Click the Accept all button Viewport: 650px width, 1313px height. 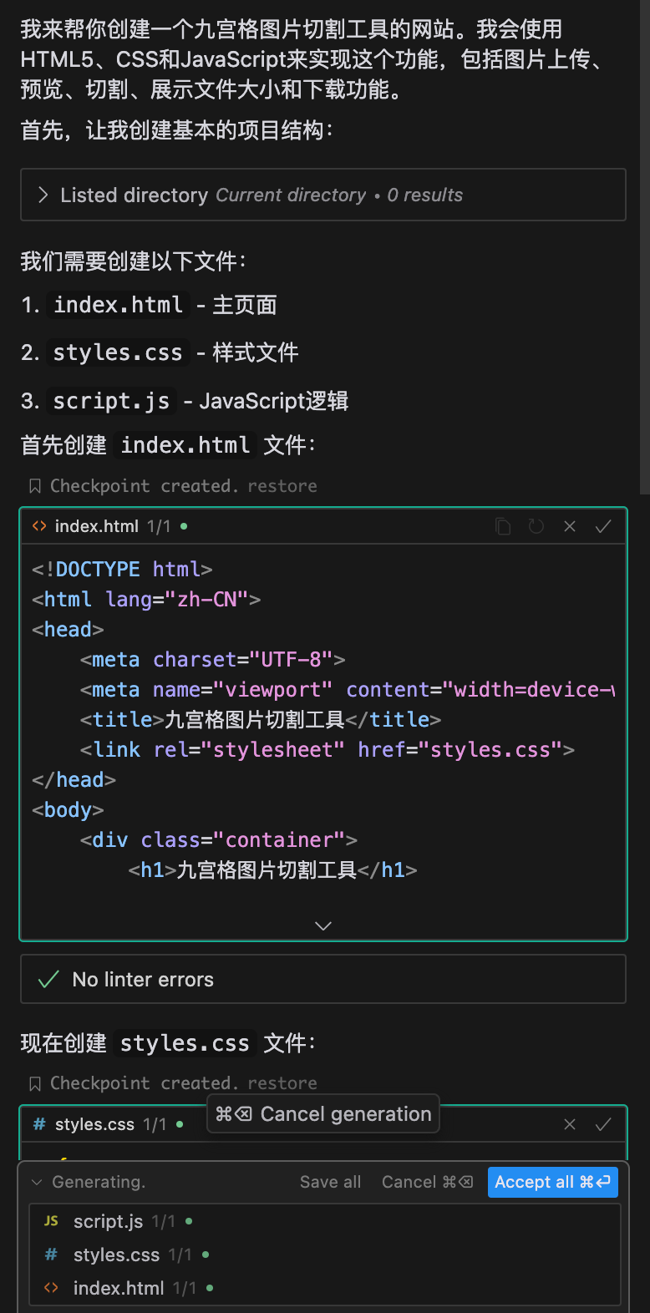pos(552,1182)
